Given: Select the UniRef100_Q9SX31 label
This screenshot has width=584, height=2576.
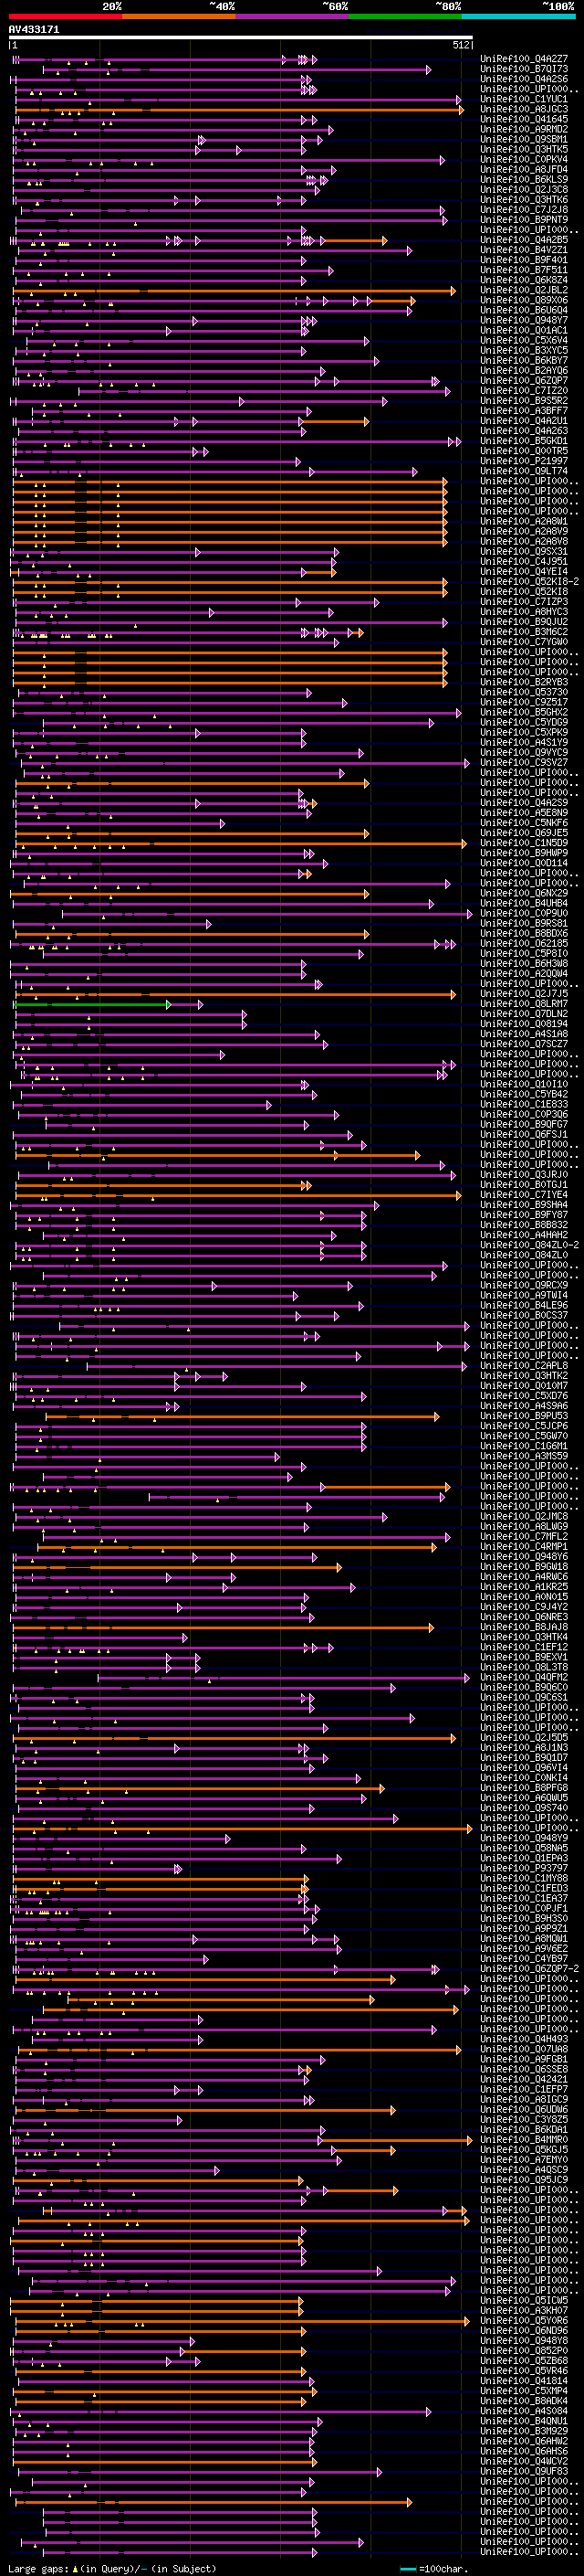Looking at the screenshot, I should (524, 551).
